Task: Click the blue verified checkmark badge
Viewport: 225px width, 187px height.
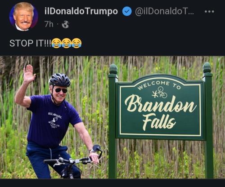Action: click(127, 11)
